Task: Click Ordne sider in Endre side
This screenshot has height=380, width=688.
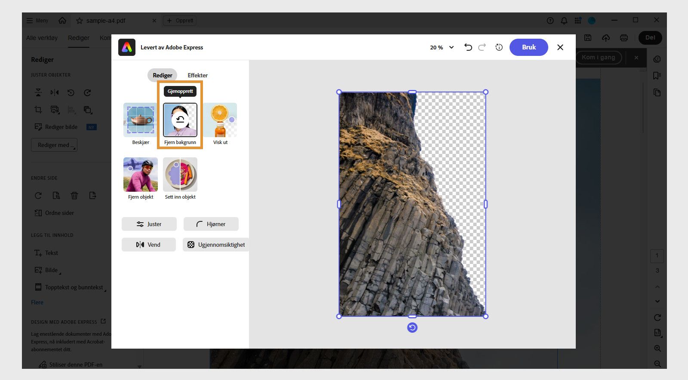Action: click(54, 213)
